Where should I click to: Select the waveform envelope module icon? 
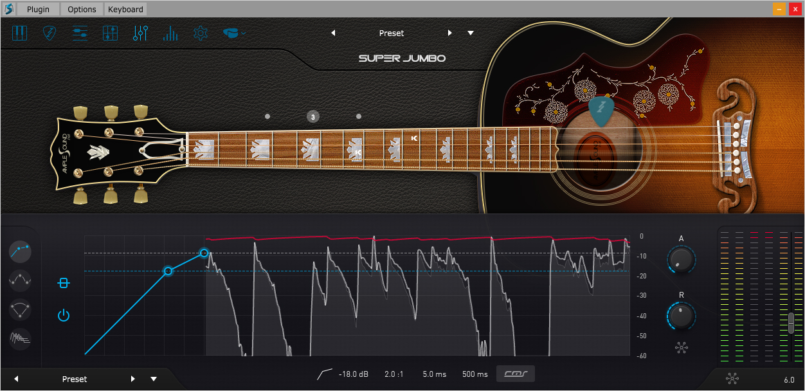pos(21,338)
